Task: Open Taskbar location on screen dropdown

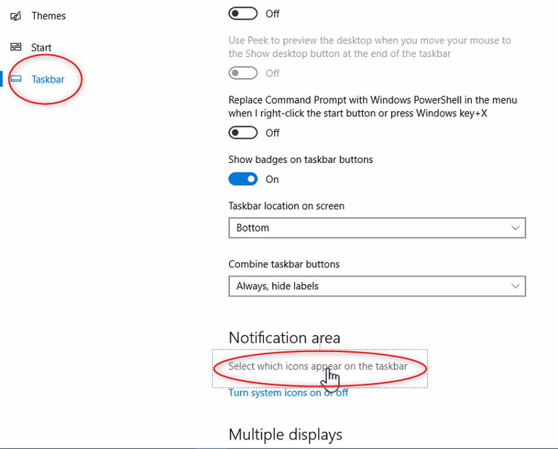Action: pyautogui.click(x=377, y=228)
